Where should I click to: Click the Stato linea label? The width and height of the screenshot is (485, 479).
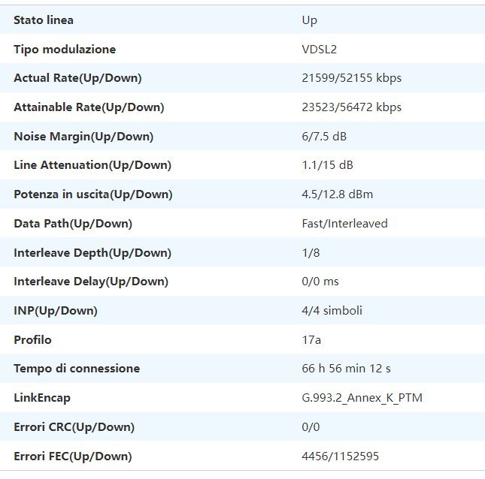point(44,20)
